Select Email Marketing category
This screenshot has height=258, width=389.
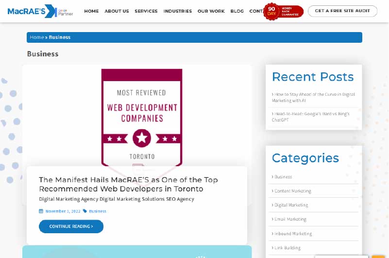coord(290,219)
